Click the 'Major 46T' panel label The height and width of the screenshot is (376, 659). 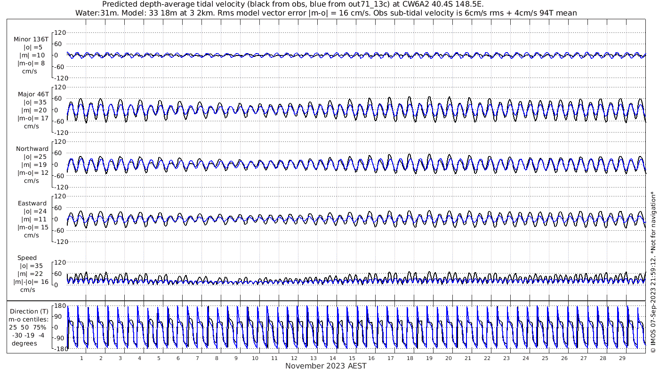pos(33,94)
